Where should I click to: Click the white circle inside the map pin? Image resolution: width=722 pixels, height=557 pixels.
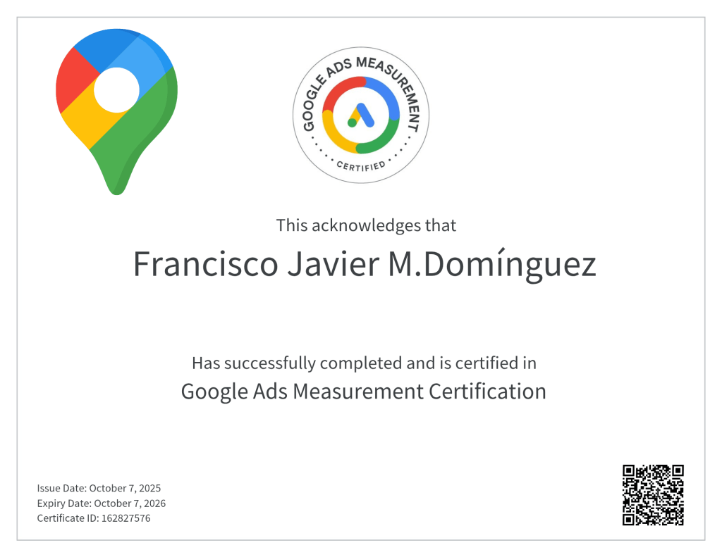116,92
